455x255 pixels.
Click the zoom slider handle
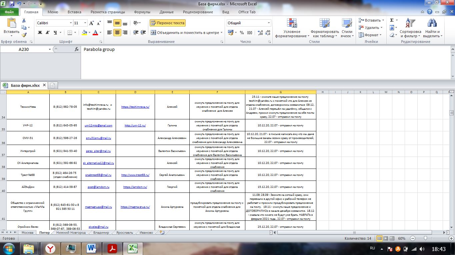point(425,238)
